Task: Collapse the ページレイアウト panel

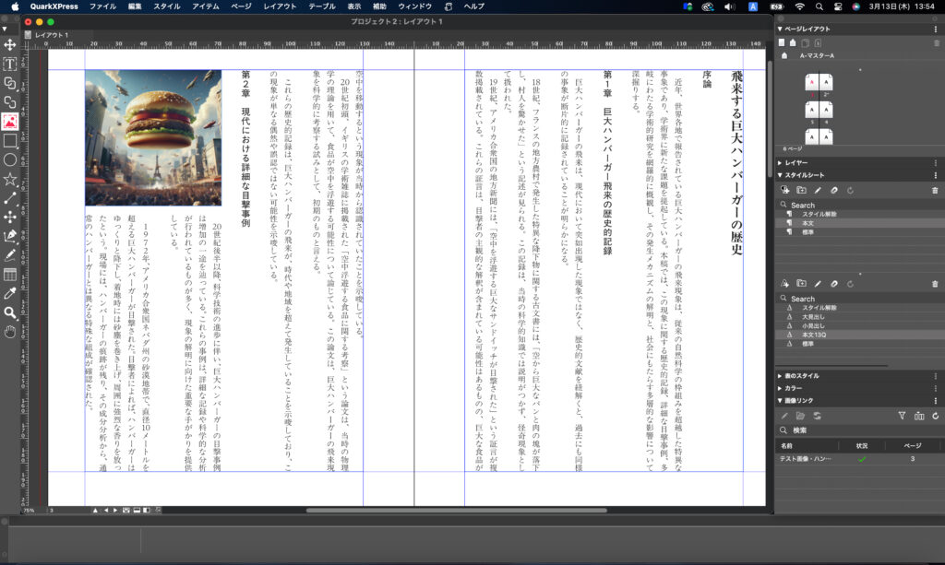Action: coord(780,29)
